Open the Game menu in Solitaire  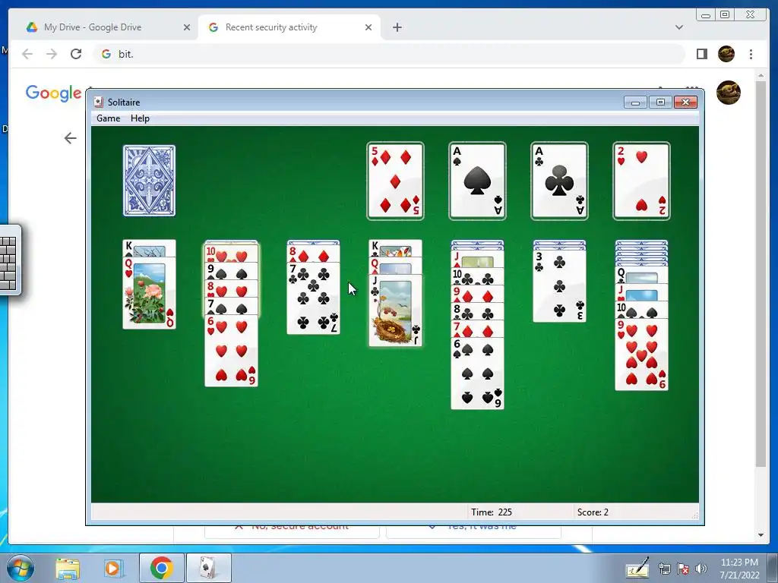[108, 118]
